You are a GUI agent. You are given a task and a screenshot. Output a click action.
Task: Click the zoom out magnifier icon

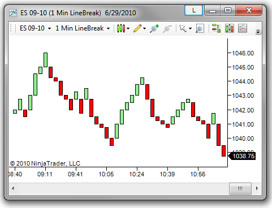pos(167,29)
